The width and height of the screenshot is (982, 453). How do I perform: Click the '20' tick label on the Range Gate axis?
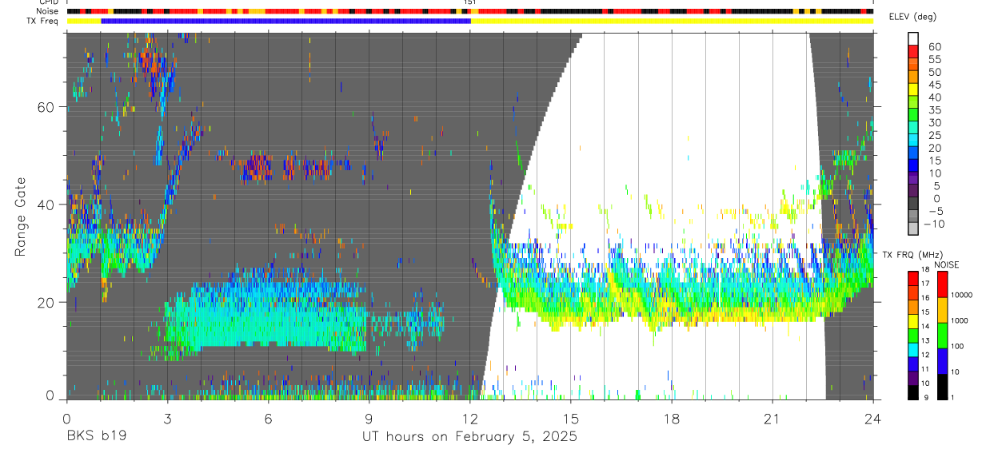click(x=46, y=302)
